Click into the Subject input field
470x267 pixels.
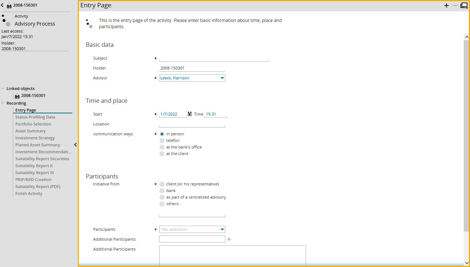click(x=214, y=58)
